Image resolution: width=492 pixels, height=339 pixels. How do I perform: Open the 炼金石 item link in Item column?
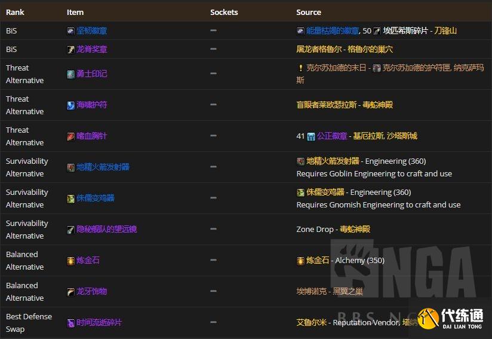coord(88,260)
